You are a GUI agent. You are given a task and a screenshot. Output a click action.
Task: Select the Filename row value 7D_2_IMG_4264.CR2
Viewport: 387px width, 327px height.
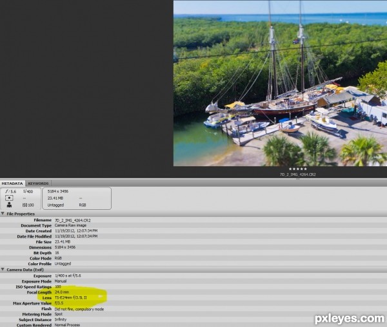(x=72, y=220)
